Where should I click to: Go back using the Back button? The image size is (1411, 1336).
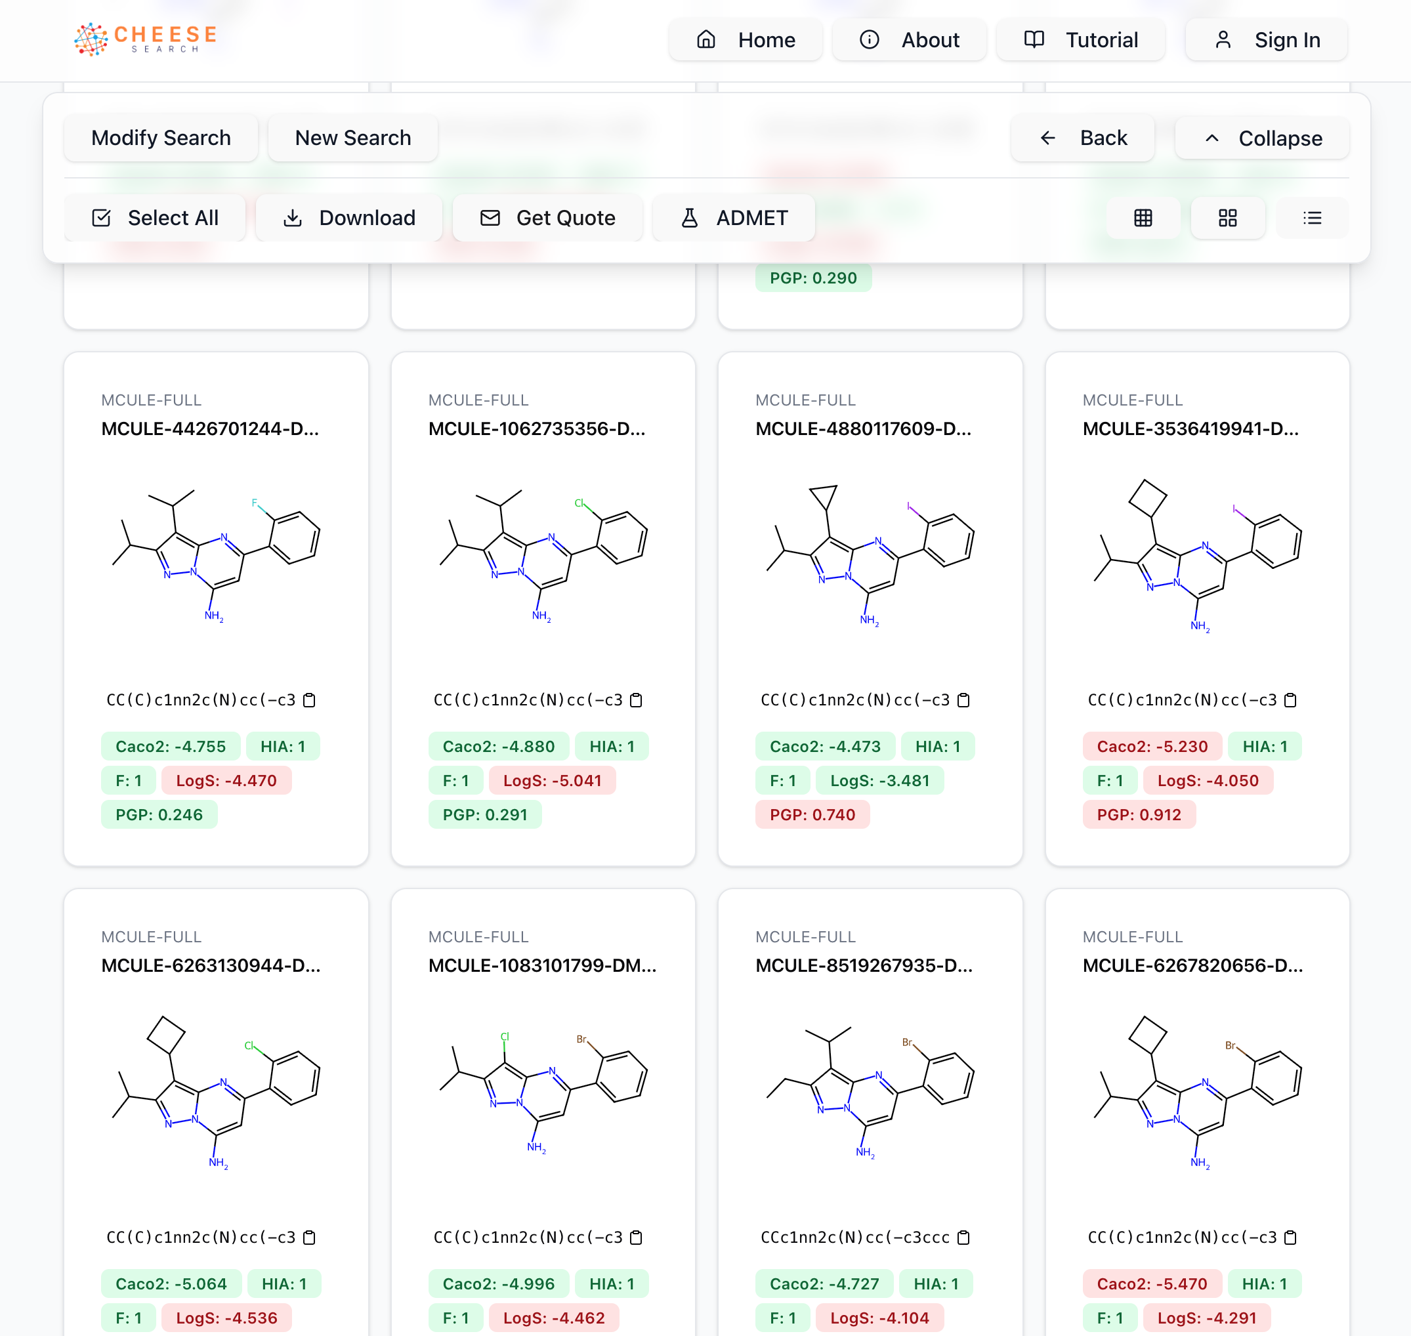[1082, 138]
